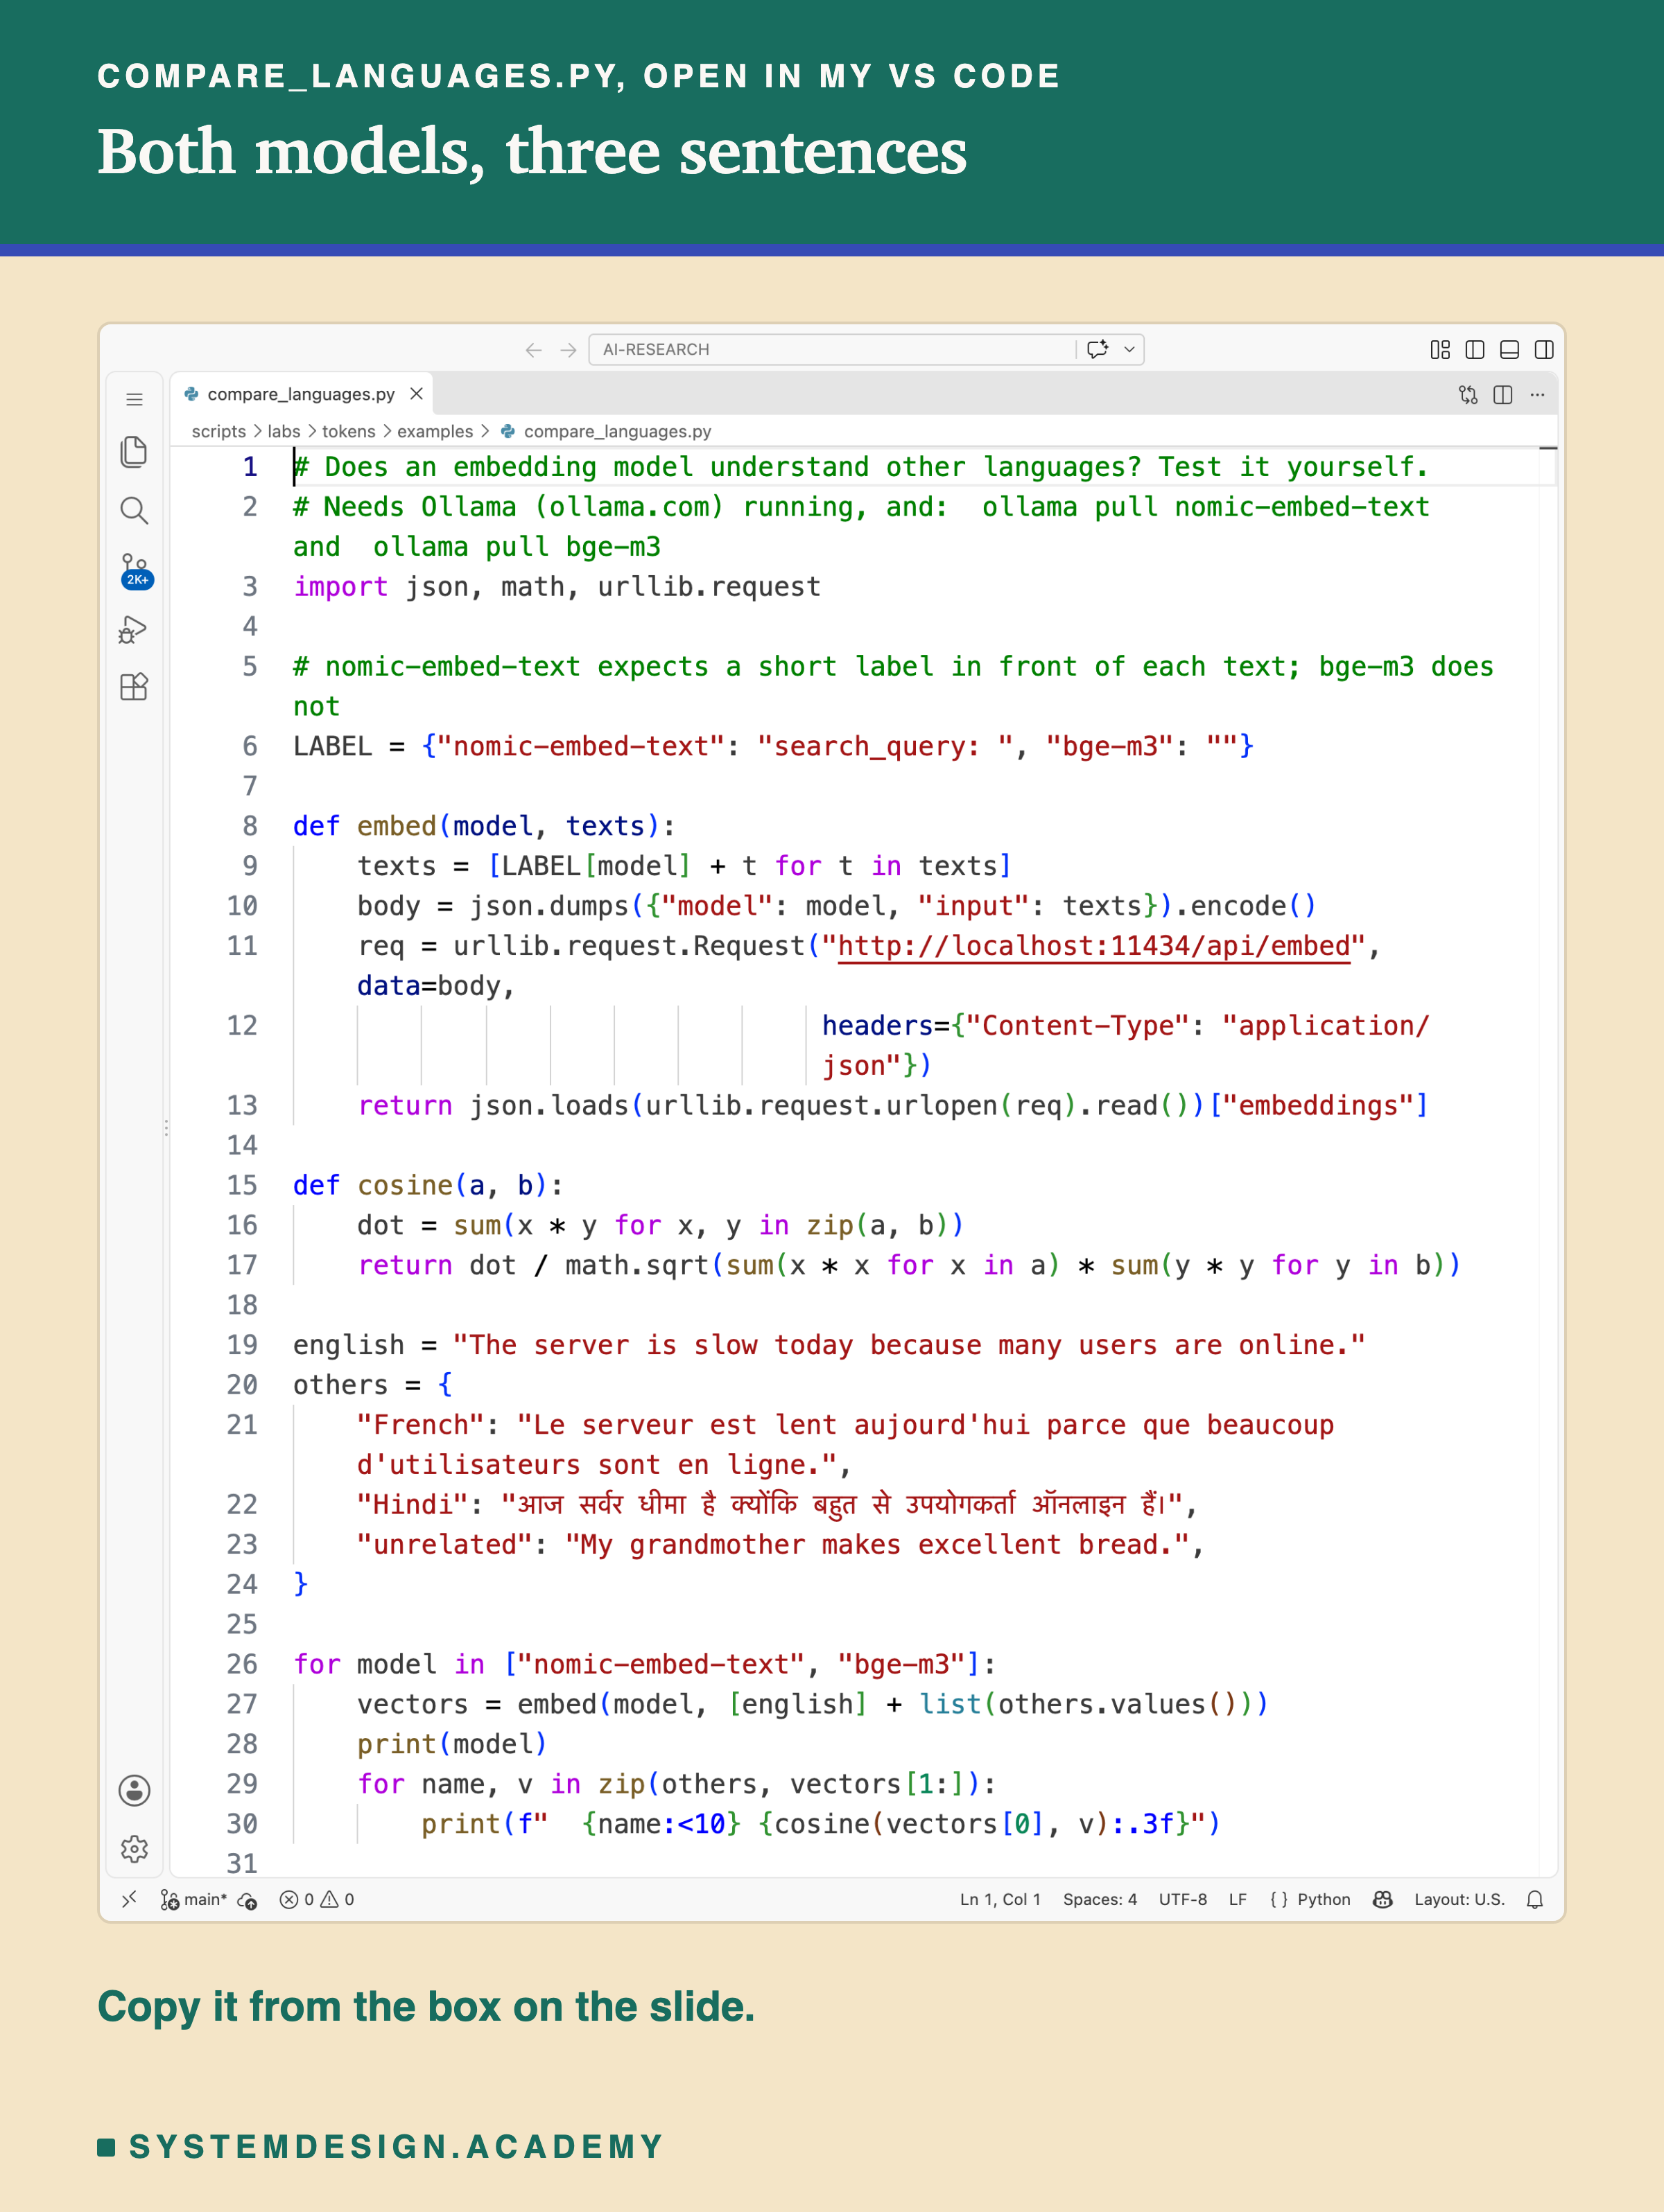Go back with the left arrow

[x=533, y=350]
